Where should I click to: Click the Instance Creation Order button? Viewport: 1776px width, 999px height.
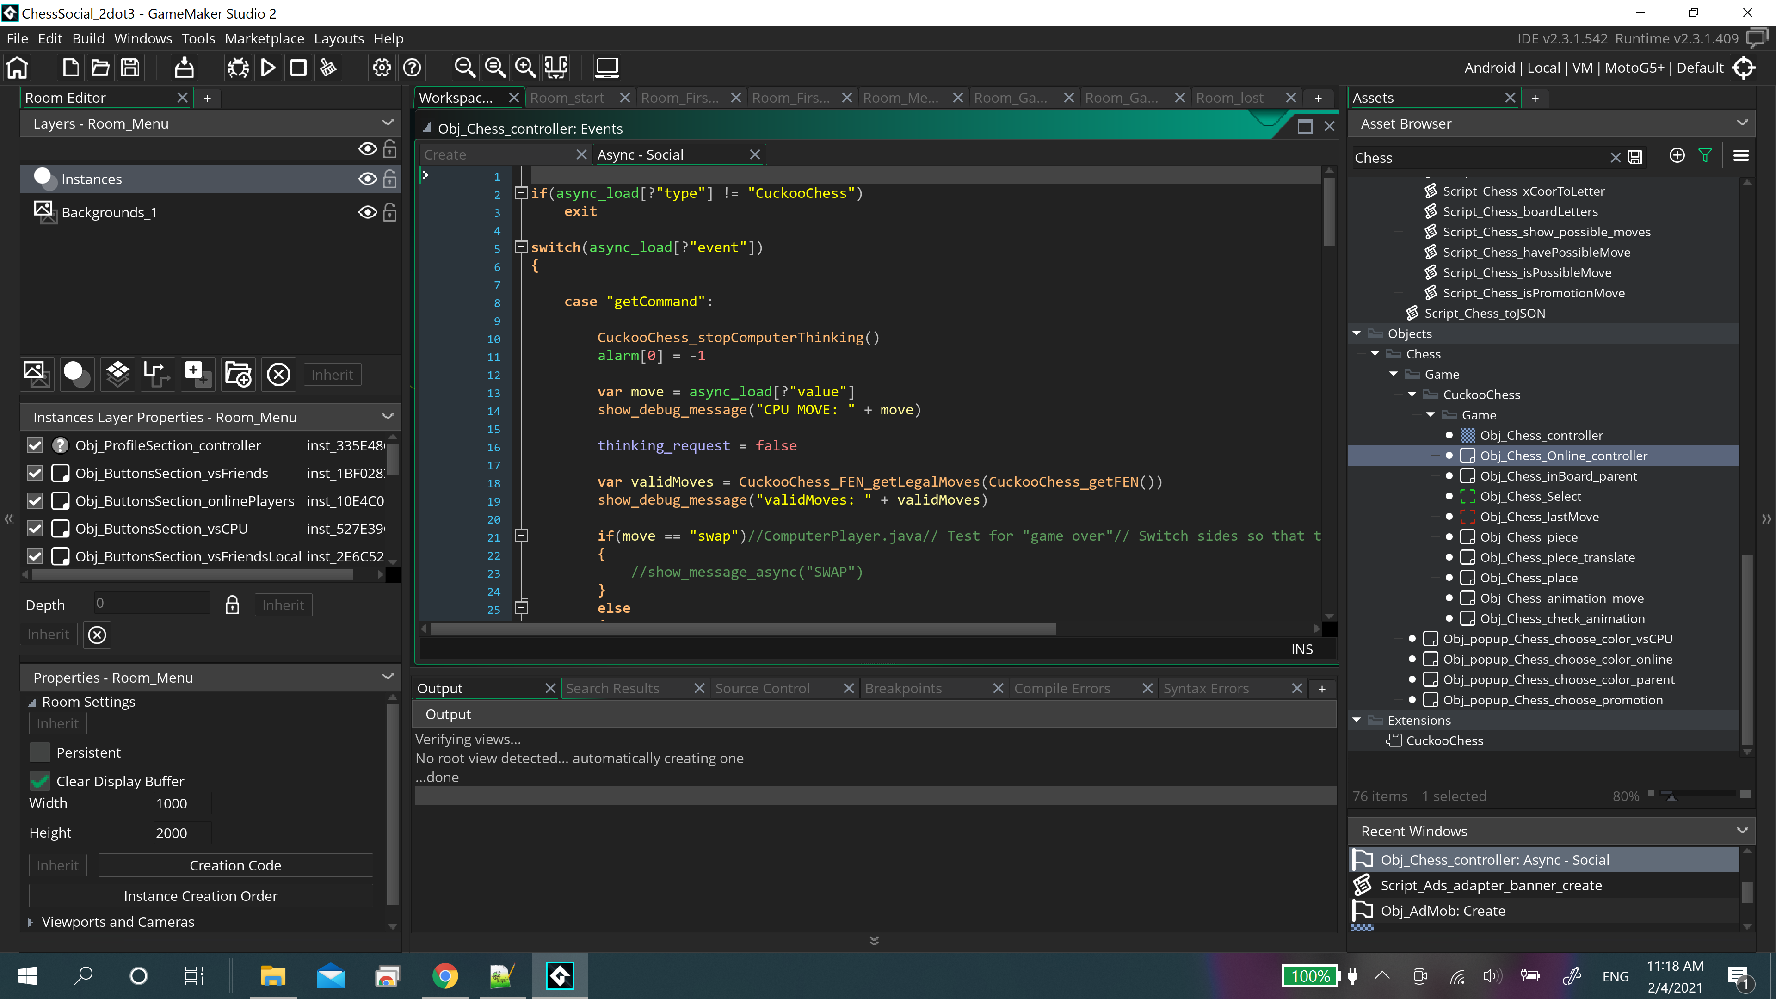(201, 895)
